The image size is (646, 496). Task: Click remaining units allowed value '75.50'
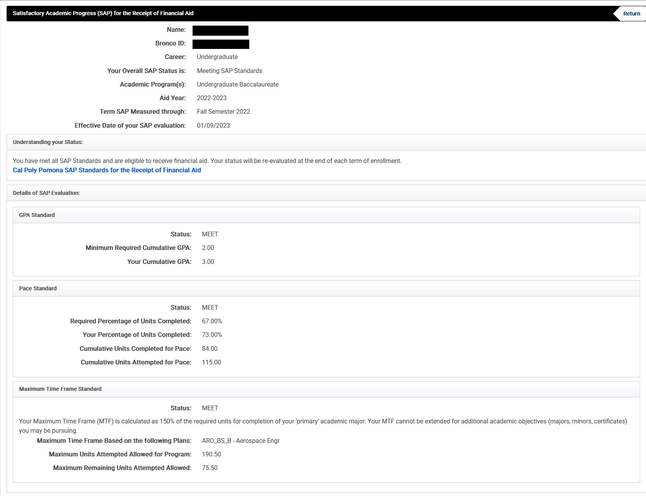210,468
